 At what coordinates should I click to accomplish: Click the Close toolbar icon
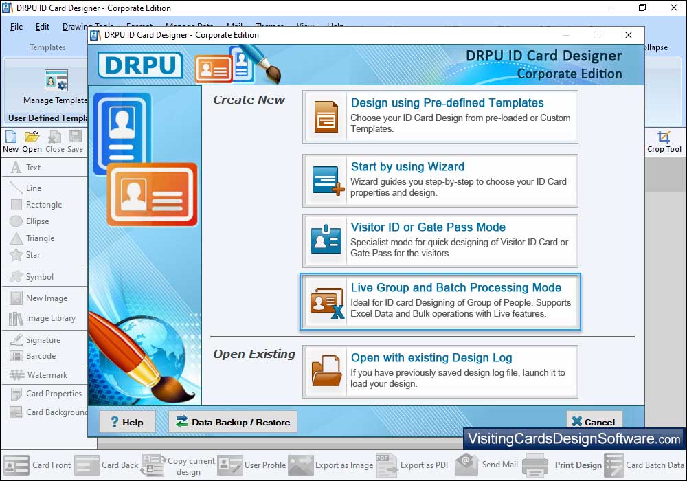click(55, 142)
